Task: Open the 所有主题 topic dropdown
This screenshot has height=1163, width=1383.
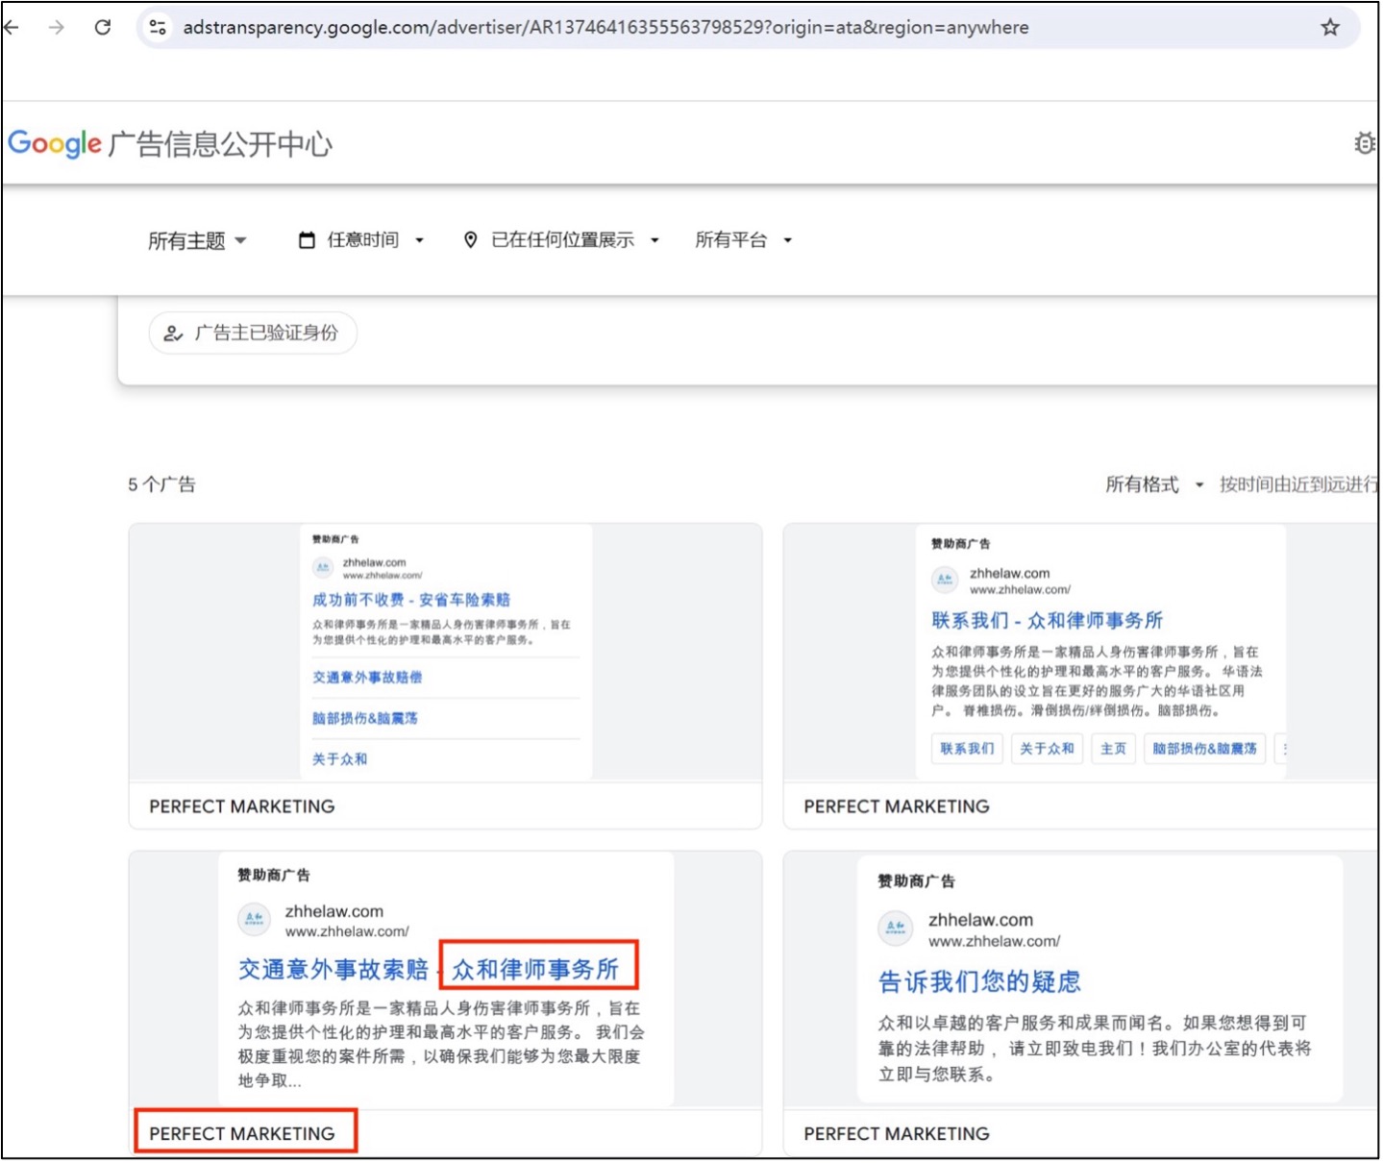Action: 197,240
